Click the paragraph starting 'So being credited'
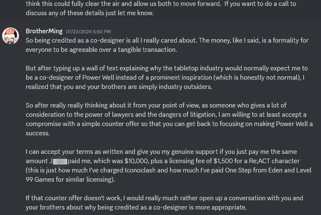 coord(167,45)
